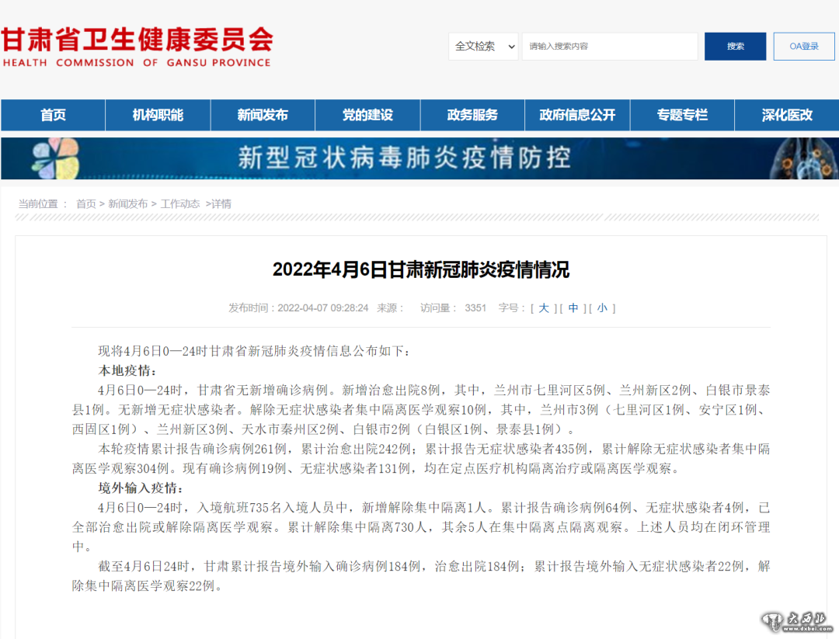Set font size to small 小
Viewport: 839px width, 639px height.
(602, 308)
